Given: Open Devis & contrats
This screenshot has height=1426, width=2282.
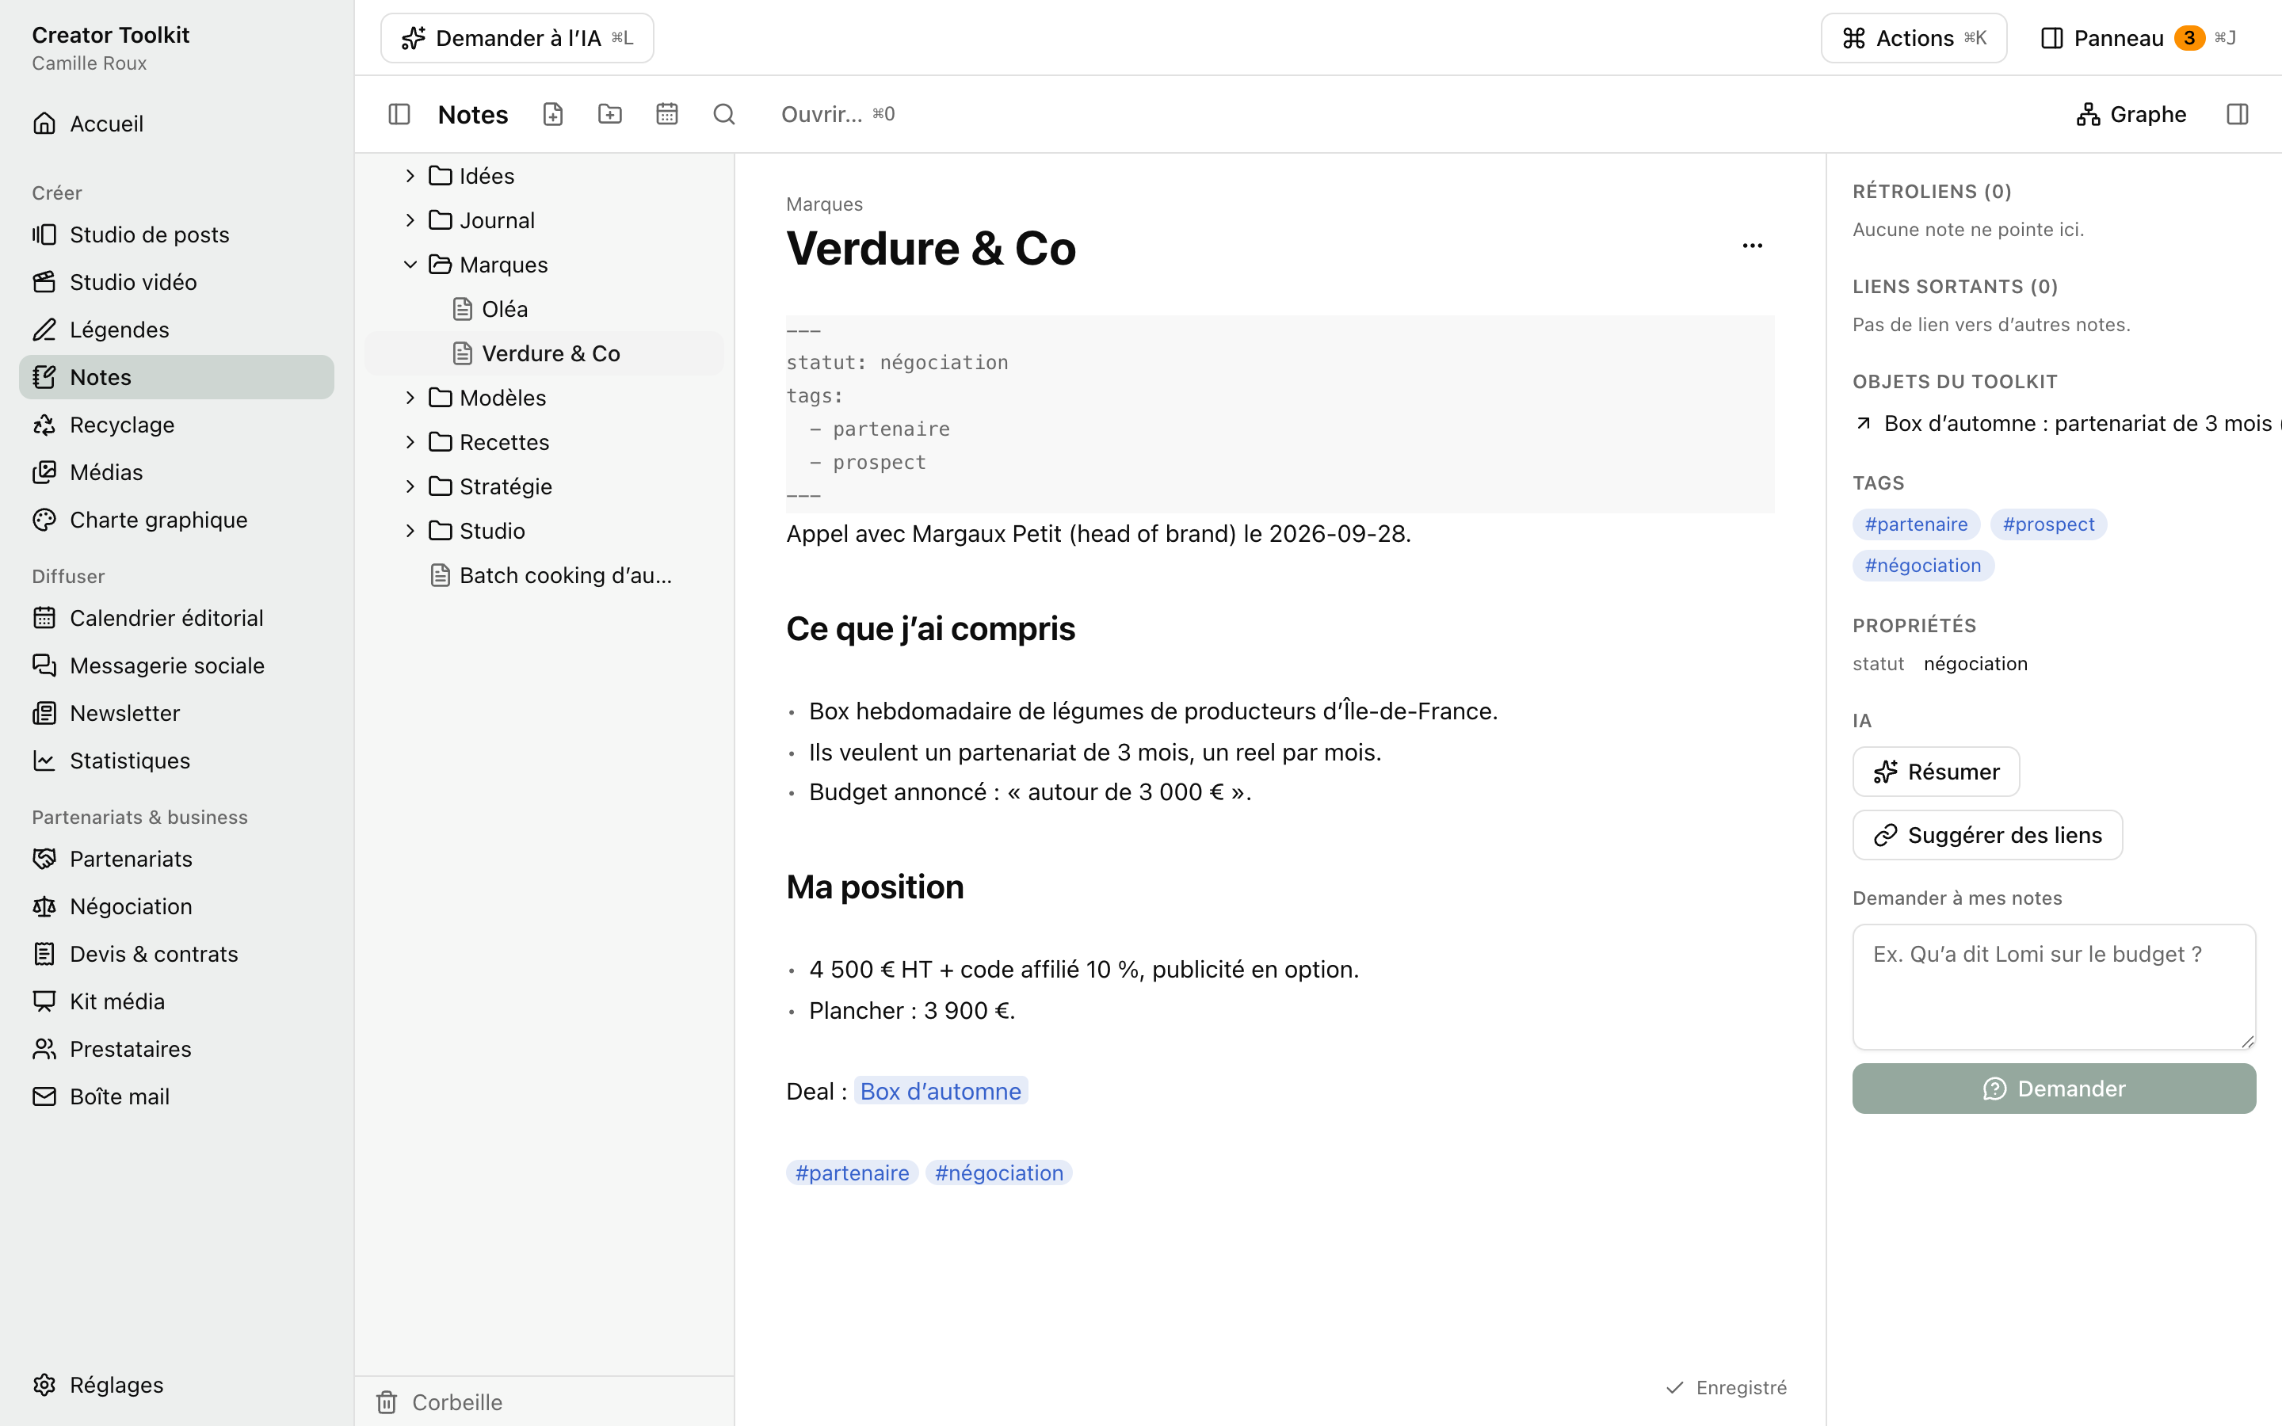Looking at the screenshot, I should tap(177, 955).
